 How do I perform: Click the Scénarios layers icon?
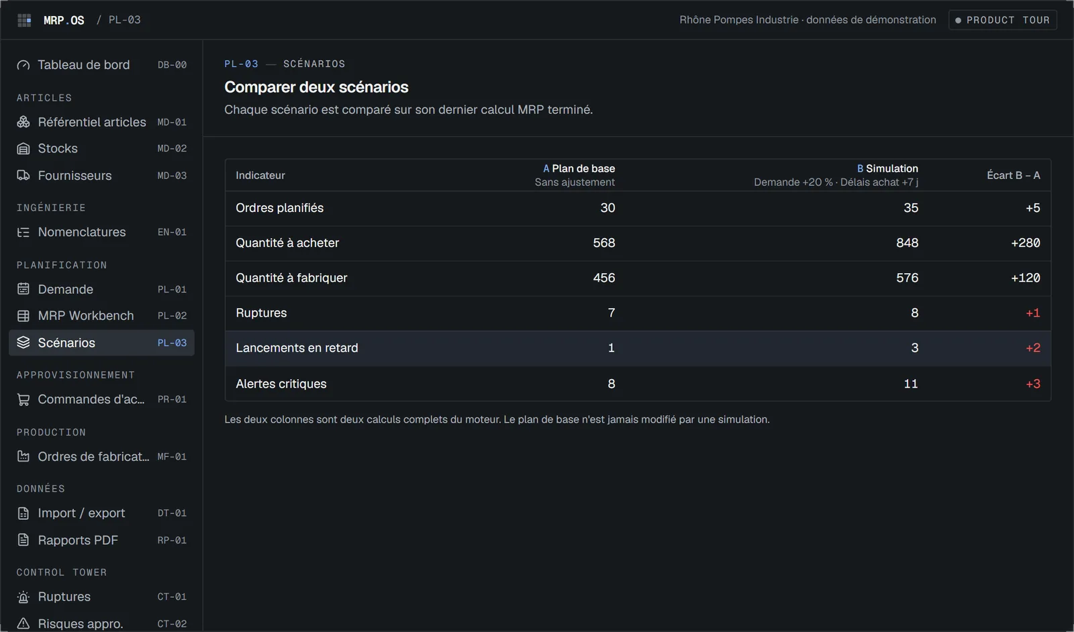(x=23, y=342)
